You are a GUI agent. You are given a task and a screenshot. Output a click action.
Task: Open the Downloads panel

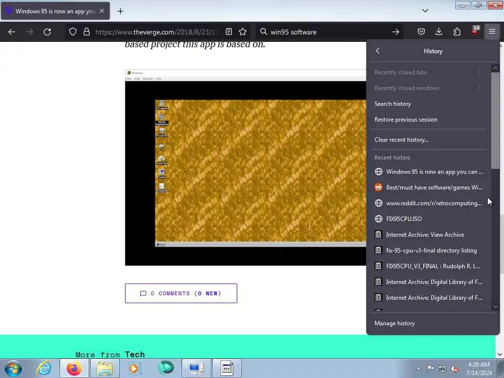(439, 31)
